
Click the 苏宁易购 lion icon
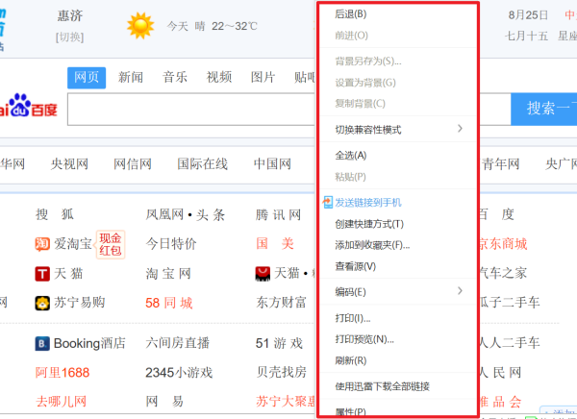pyautogui.click(x=42, y=303)
